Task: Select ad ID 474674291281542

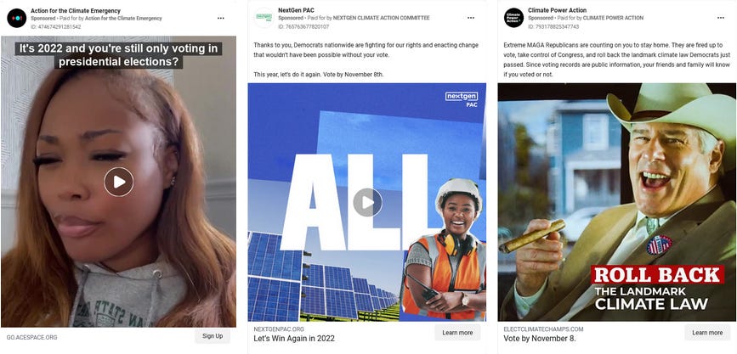Action: [x=56, y=27]
